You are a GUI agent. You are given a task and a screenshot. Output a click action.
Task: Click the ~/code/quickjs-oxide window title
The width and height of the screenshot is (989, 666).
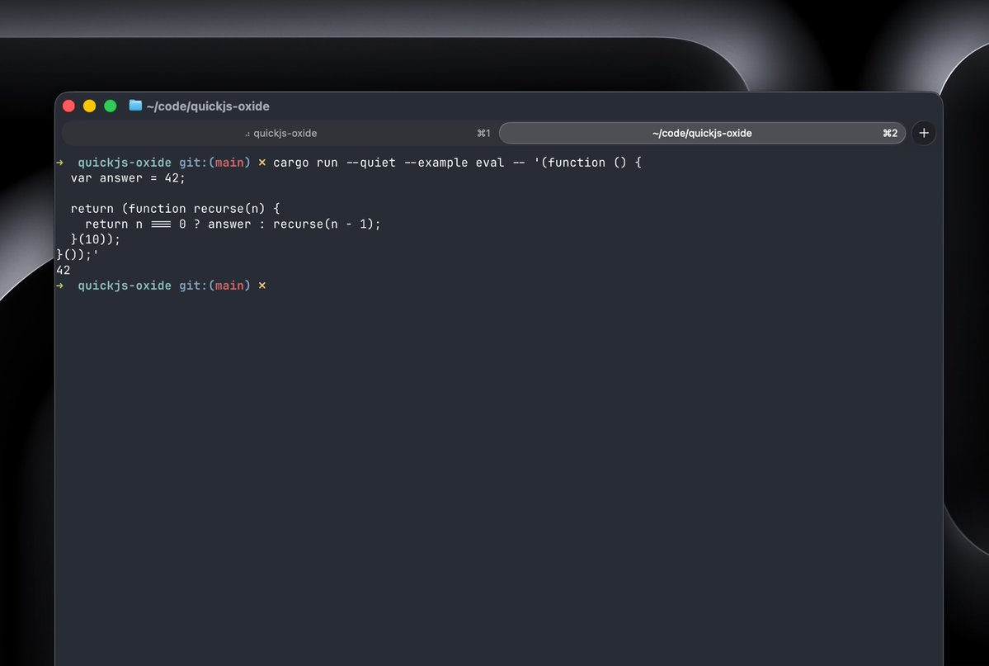(208, 106)
